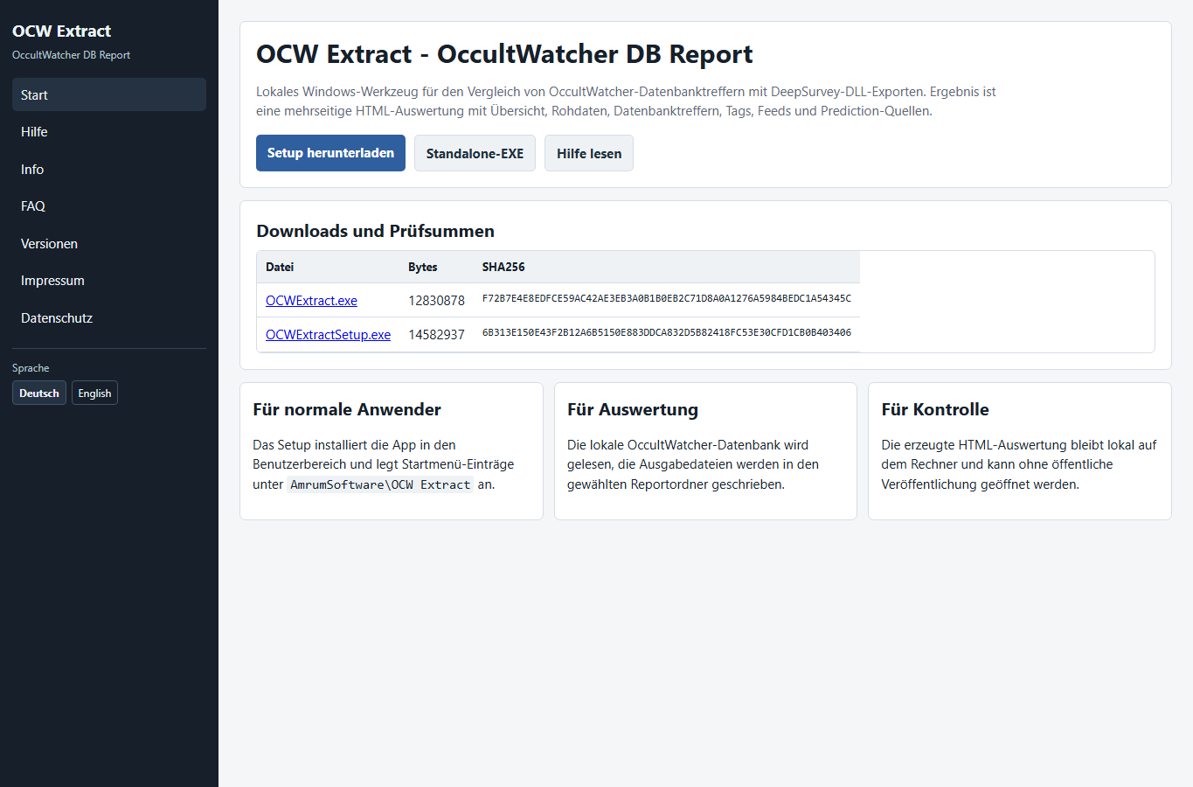Go to the Info page
Viewport: 1193px width, 787px height.
coord(109,170)
